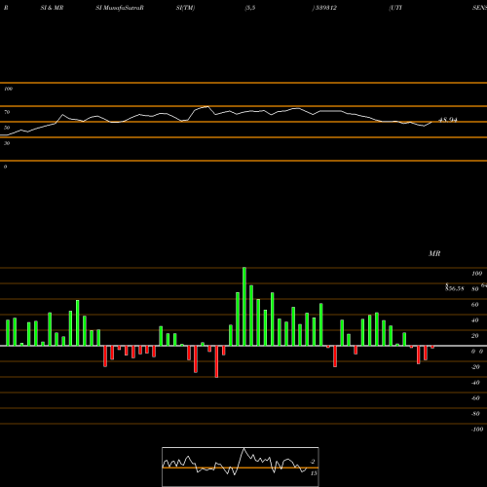Click the RSI value label "48.94"

pyautogui.click(x=448, y=120)
